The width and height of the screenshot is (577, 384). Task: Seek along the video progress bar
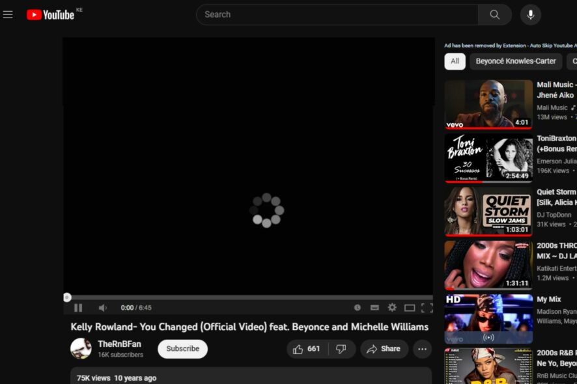coord(248,297)
